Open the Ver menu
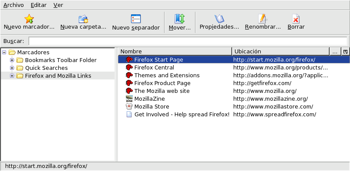This screenshot has width=350, height=171. [58, 5]
